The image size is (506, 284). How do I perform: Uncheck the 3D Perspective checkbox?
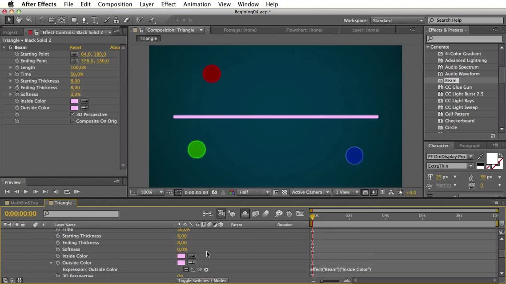pyautogui.click(x=72, y=114)
